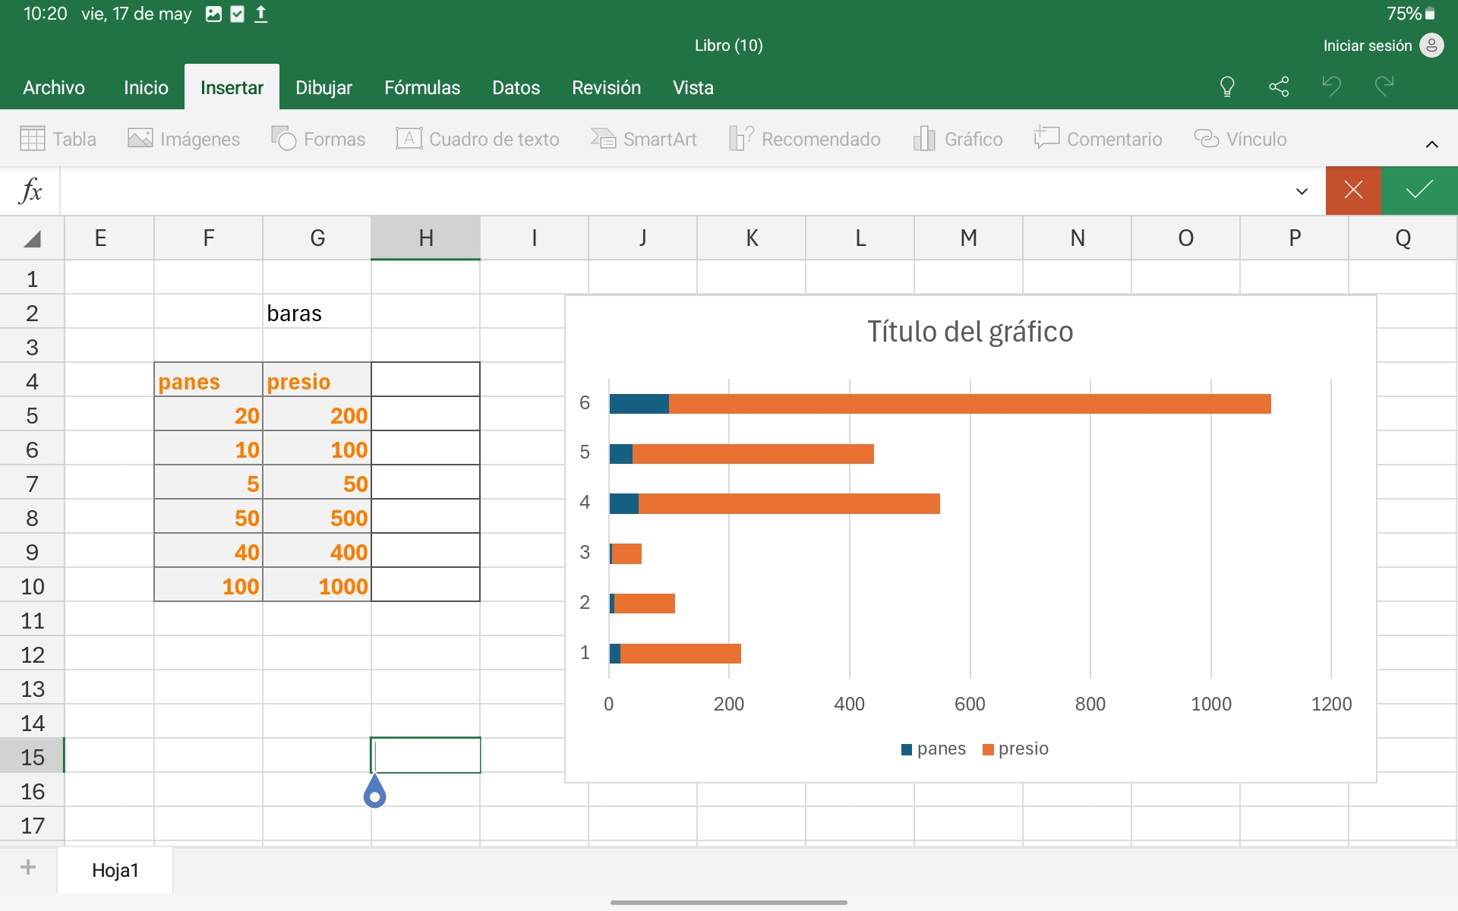Insert a Cuadro de texto

[x=477, y=139]
